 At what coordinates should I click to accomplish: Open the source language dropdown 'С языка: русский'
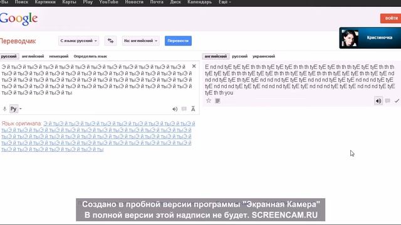pyautogui.click(x=78, y=41)
